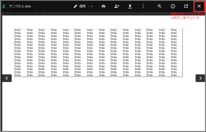Show file details via the info icon
Image resolution: width=206 pixels, height=132 pixels.
click(x=173, y=6)
